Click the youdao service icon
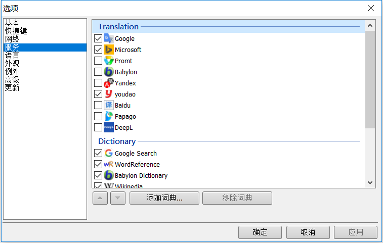The height and width of the screenshot is (243, 383). (x=108, y=94)
